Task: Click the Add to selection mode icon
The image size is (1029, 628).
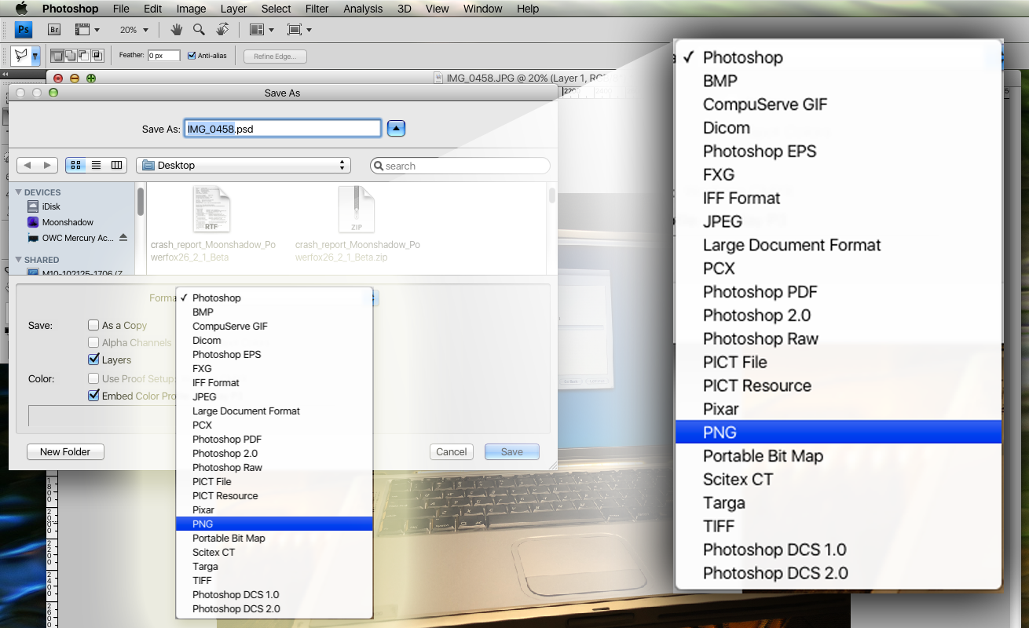Action: (x=71, y=56)
